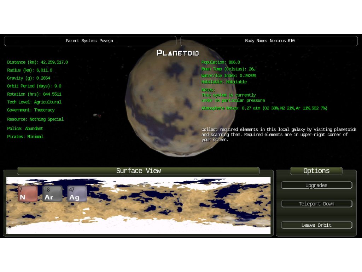Click the Population: 806.0 line
This screenshot has width=362, height=272.
tap(221, 62)
